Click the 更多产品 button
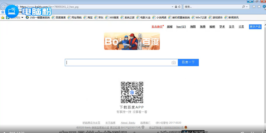The width and height of the screenshot is (266, 133). tap(255, 27)
